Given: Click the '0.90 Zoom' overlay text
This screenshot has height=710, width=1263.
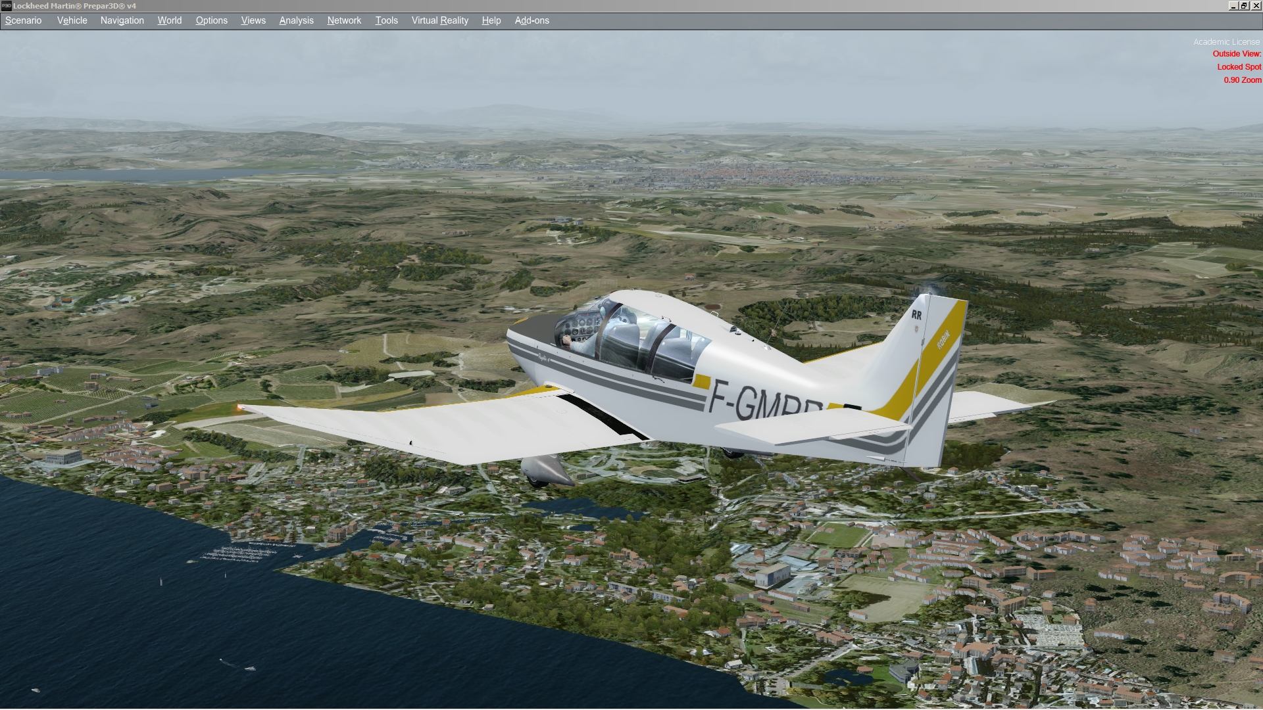Looking at the screenshot, I should coord(1242,80).
